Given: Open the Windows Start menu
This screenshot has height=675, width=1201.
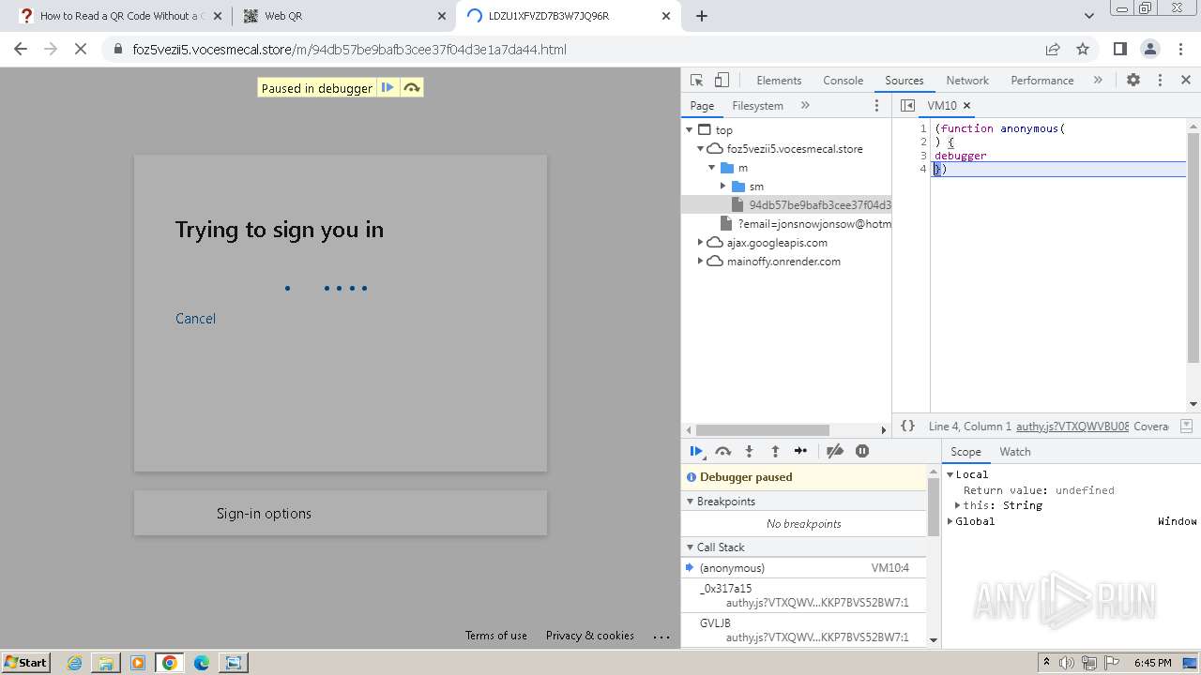Looking at the screenshot, I should (x=25, y=663).
